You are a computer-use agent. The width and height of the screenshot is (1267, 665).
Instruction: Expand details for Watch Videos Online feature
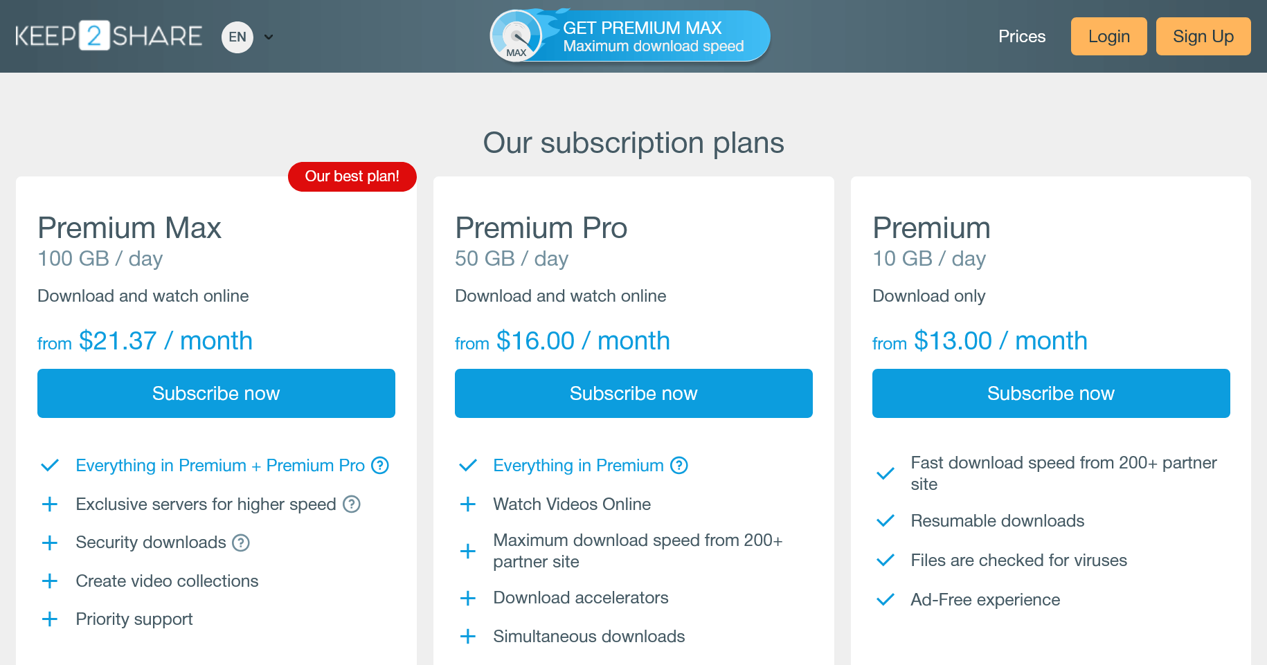click(469, 504)
